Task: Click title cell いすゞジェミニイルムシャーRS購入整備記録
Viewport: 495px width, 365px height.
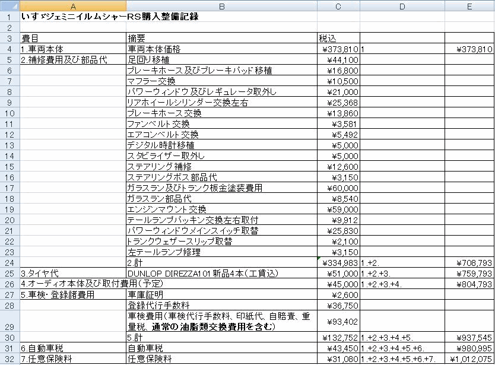Action: 110,17
